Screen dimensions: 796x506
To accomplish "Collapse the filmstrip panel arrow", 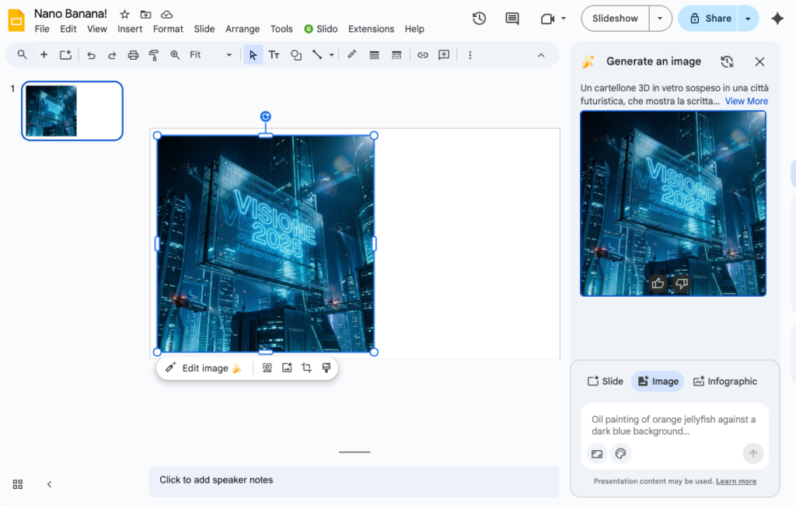I will (x=49, y=484).
